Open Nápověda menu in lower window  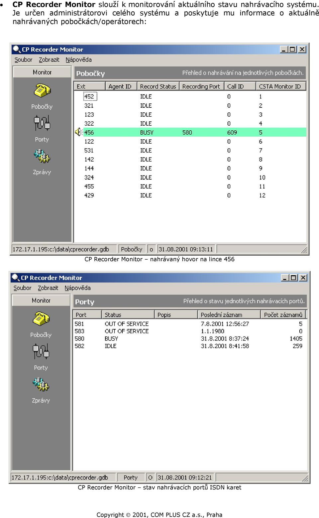point(77,288)
